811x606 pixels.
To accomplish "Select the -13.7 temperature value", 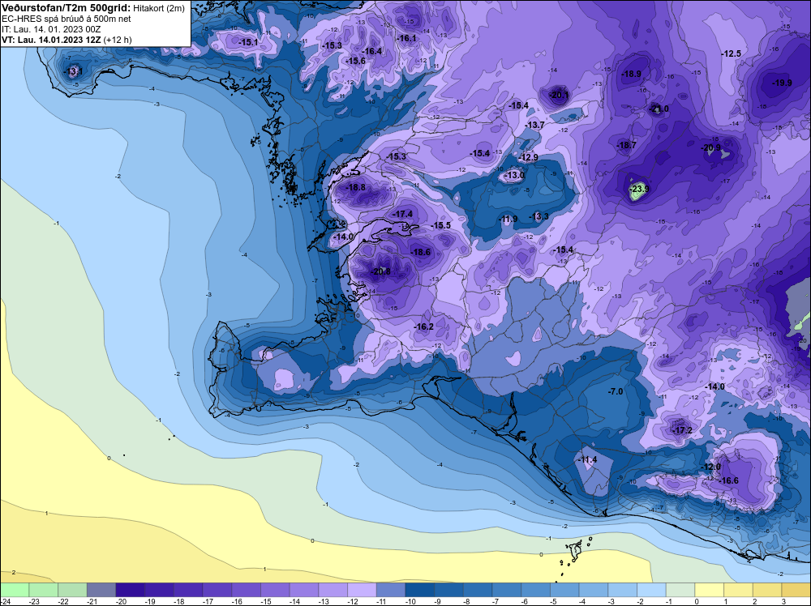I will (x=534, y=125).
